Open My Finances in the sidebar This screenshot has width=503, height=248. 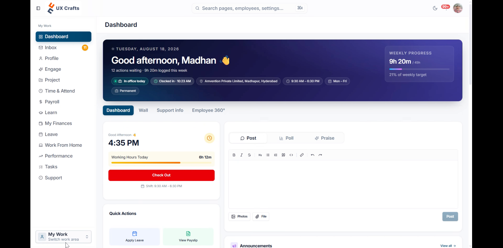point(63,123)
